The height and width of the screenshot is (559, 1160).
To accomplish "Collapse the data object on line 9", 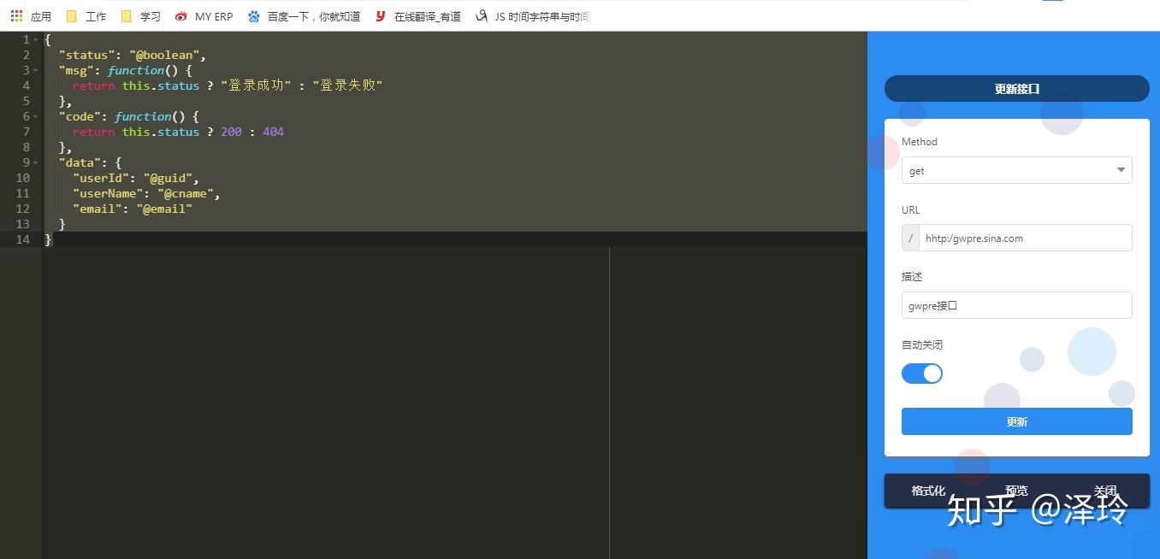I will coord(36,162).
